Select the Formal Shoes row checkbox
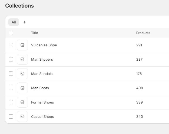169x134 pixels. 11,102
